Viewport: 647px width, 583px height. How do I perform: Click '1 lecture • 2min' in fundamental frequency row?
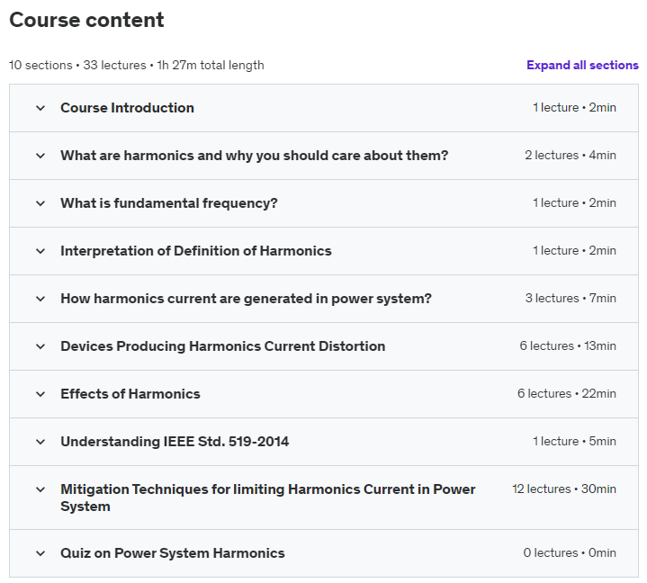[574, 203]
